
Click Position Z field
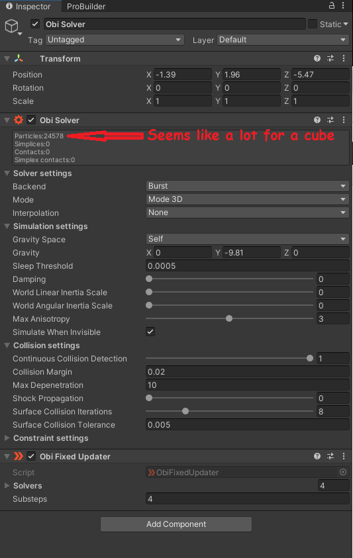click(x=321, y=74)
